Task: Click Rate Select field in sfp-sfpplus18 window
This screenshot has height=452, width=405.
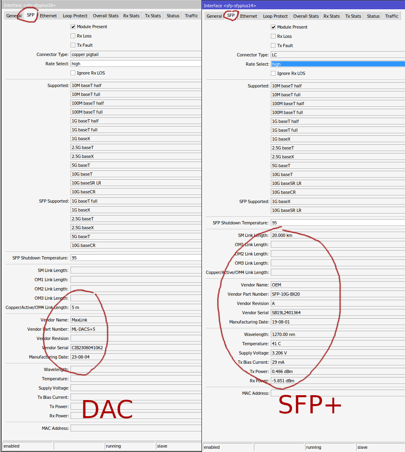Action: (135, 64)
